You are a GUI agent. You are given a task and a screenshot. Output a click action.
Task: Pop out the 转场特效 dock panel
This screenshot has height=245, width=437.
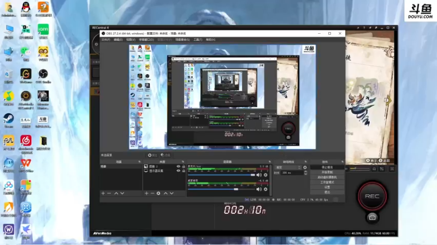click(305, 162)
